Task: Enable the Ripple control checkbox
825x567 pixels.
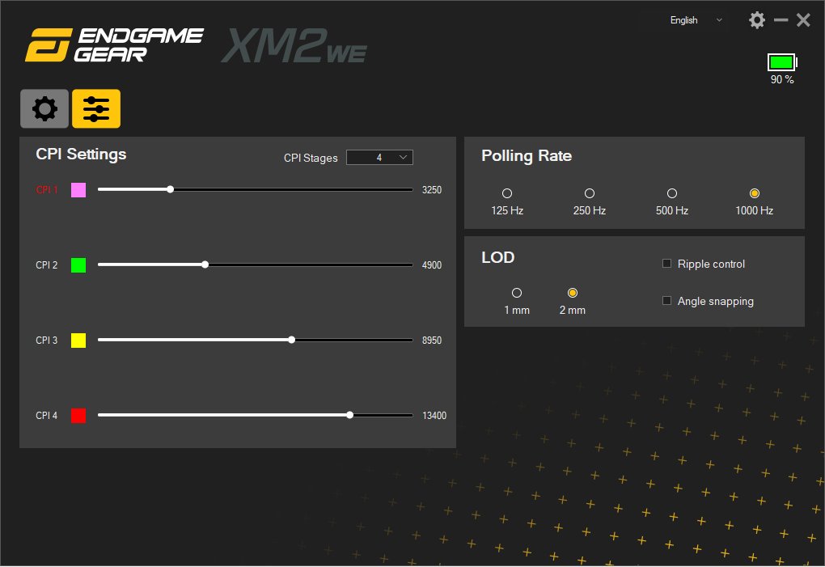Action: tap(667, 264)
